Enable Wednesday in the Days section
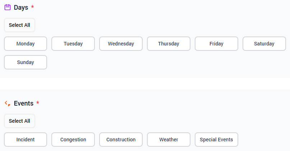 (x=121, y=44)
